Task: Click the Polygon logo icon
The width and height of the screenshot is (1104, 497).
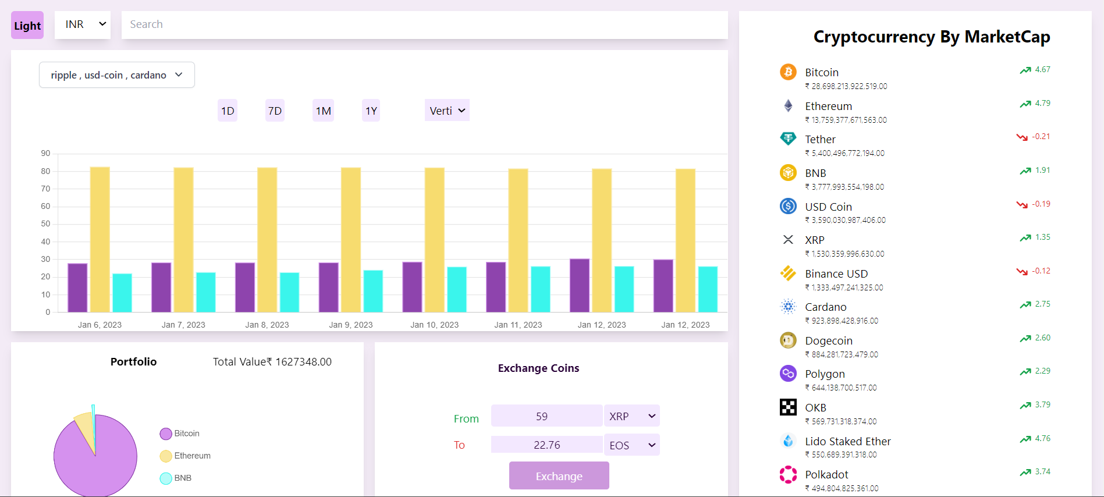Action: (x=788, y=374)
